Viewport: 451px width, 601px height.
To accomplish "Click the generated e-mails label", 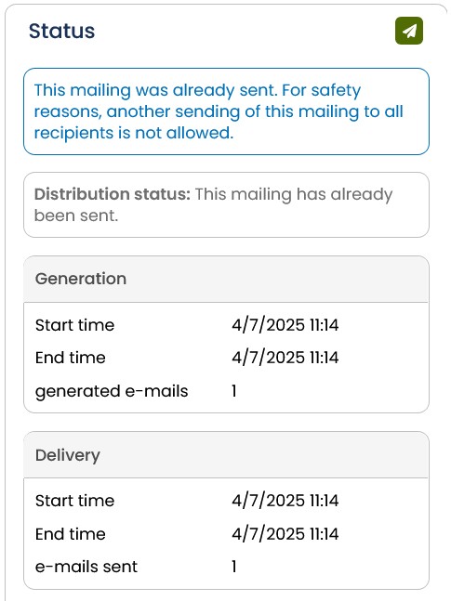I will tap(112, 391).
